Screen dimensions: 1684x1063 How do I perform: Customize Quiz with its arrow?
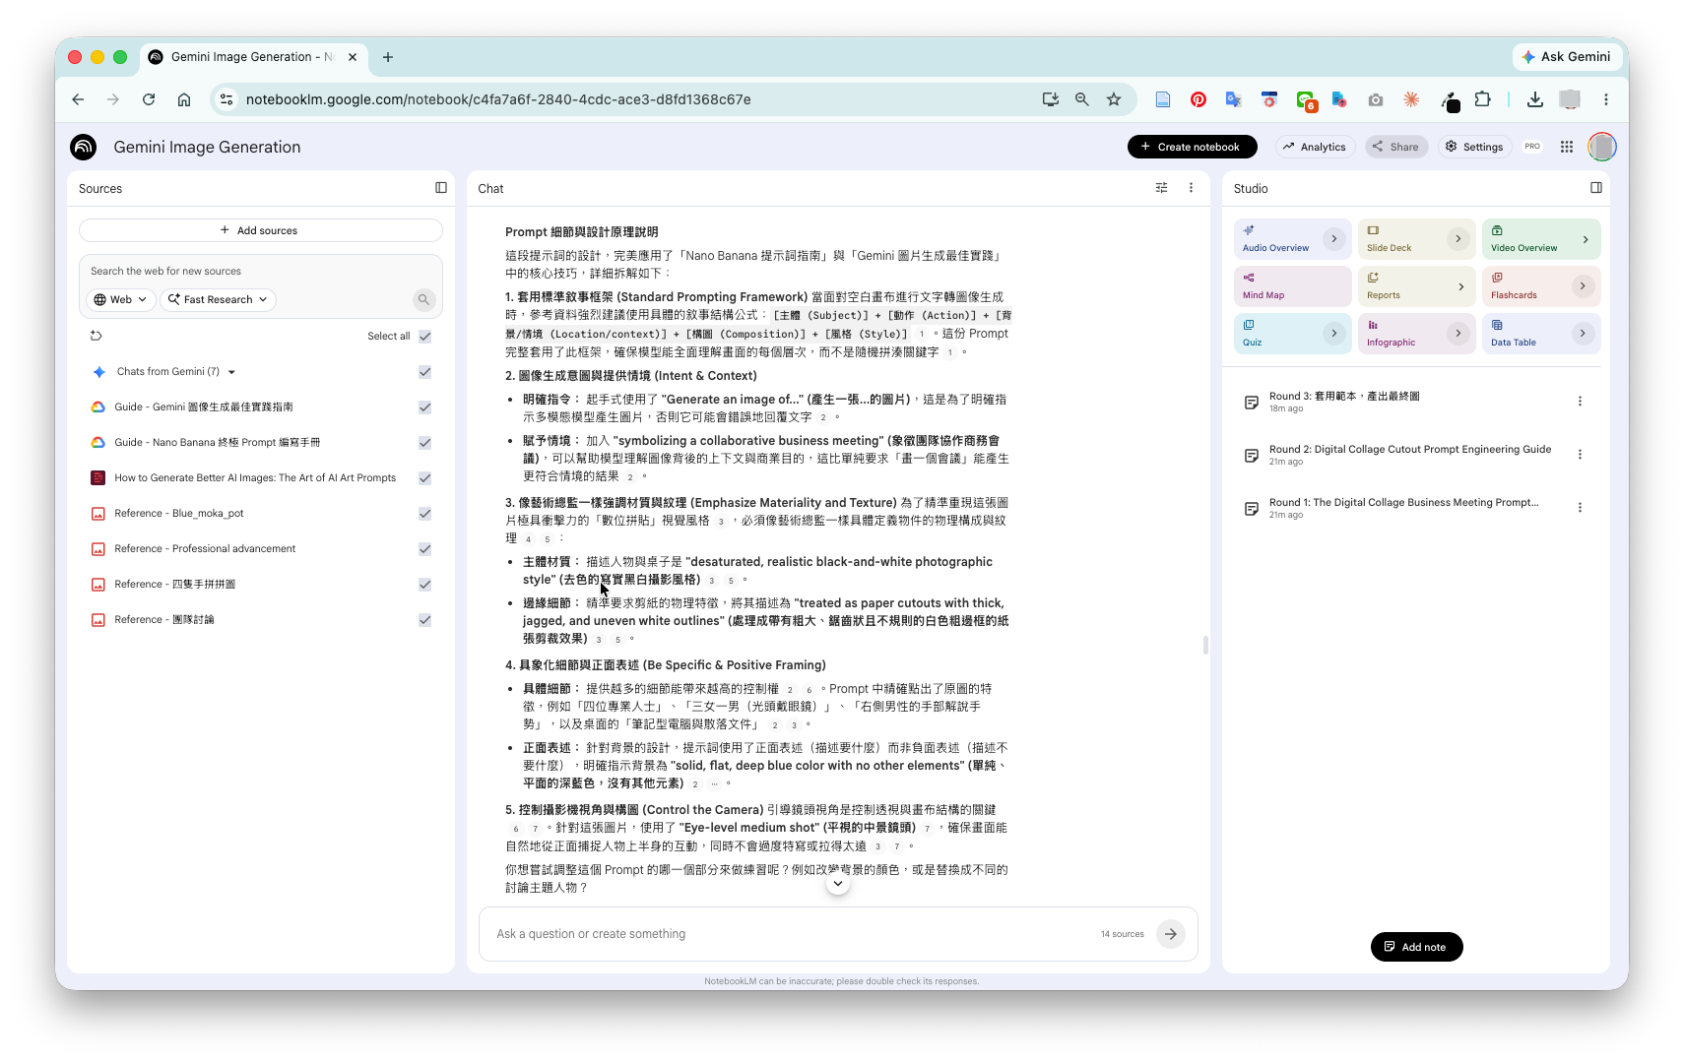pos(1334,334)
